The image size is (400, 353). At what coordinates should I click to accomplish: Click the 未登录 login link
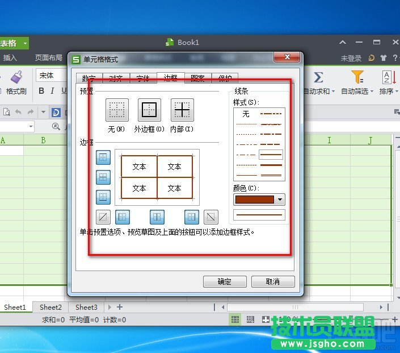tap(351, 59)
